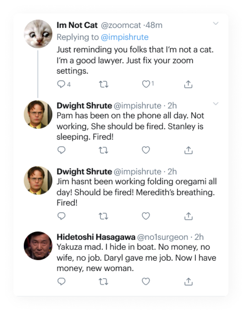246x314 pixels.
Task: Reply to Dwight's tweet about Jim's origami
Action: pos(61,216)
